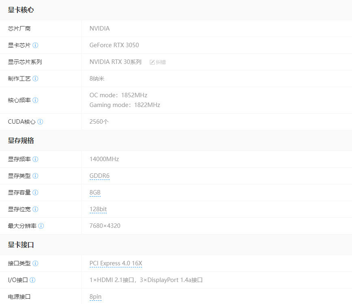Click the 制作工艺 row label
352x304 pixels.
point(19,79)
